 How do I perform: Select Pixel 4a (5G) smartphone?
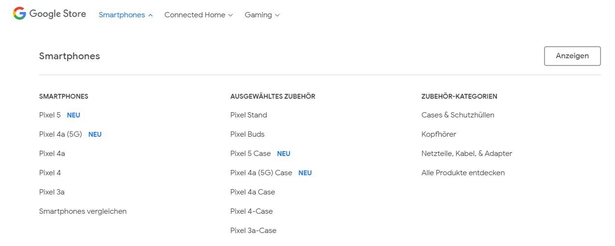pos(60,134)
